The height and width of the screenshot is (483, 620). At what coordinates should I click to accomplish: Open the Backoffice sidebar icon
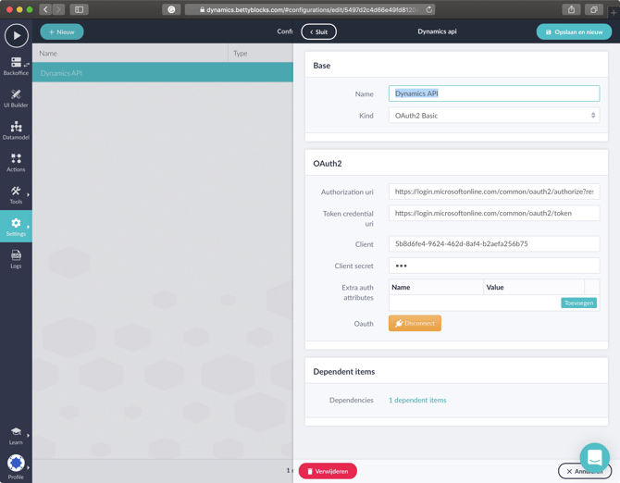click(x=16, y=66)
